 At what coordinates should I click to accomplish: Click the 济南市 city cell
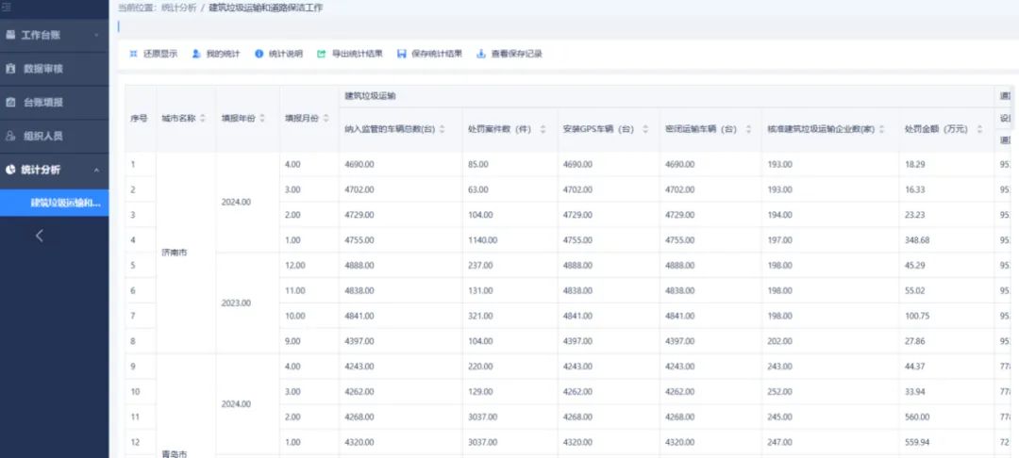pyautogui.click(x=175, y=253)
